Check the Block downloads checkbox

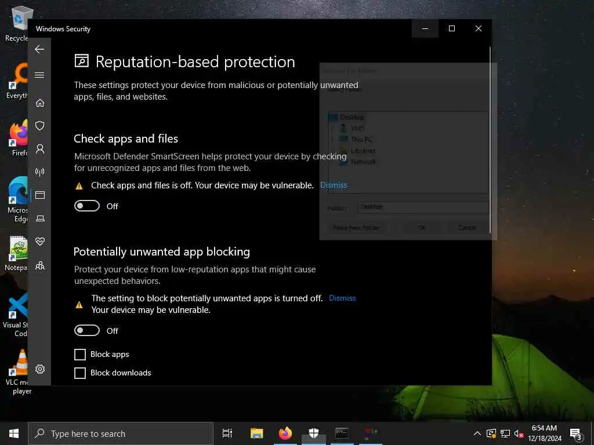pos(80,373)
